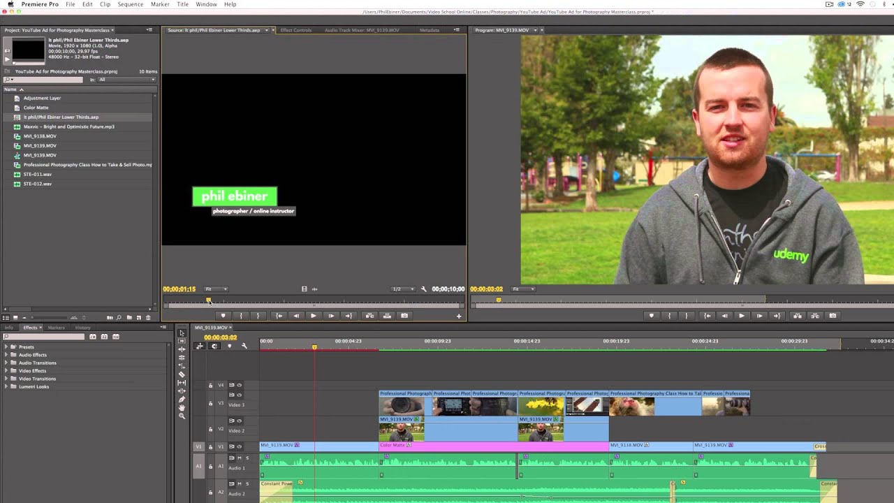Screen dimensions: 894x503
Task: Toggle Video 3 track output eye
Action: point(240,395)
